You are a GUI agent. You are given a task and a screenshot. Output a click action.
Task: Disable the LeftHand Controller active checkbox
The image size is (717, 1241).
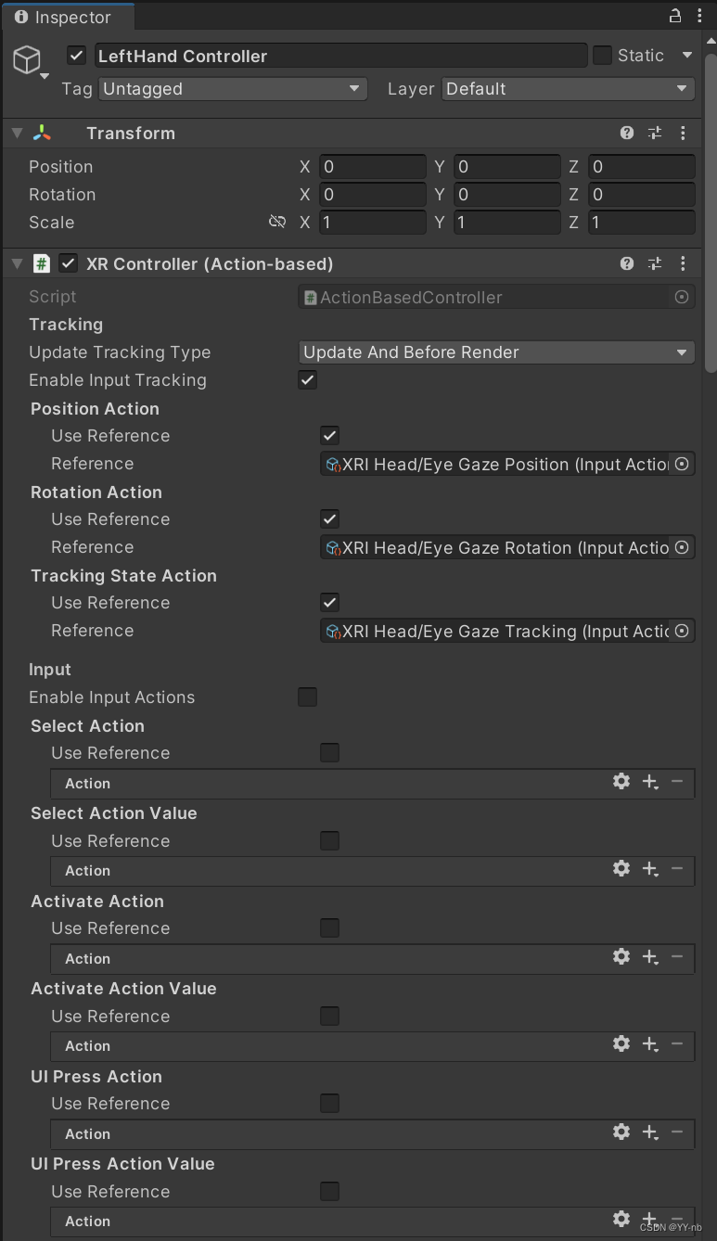point(77,56)
